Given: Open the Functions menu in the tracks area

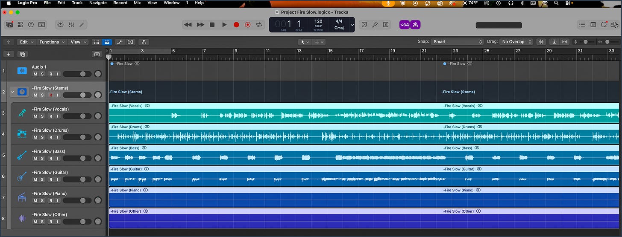Looking at the screenshot, I should click(52, 42).
